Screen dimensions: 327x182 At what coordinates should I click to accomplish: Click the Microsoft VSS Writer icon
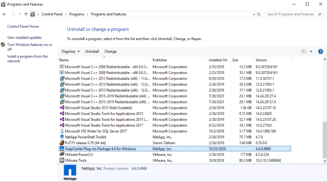coord(62,131)
